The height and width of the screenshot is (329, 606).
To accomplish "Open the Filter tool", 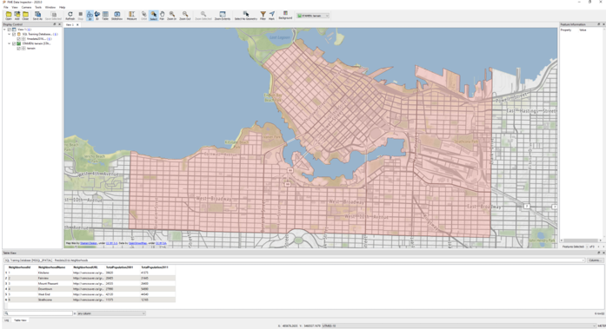I will tap(263, 16).
